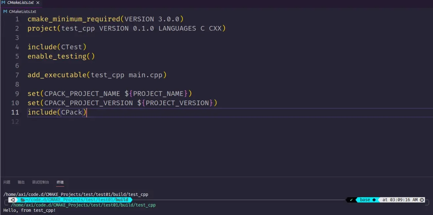Image resolution: width=433 pixels, height=215 pixels.
Task: Click the green test_cpp path in the terminal
Action: click(x=83, y=205)
